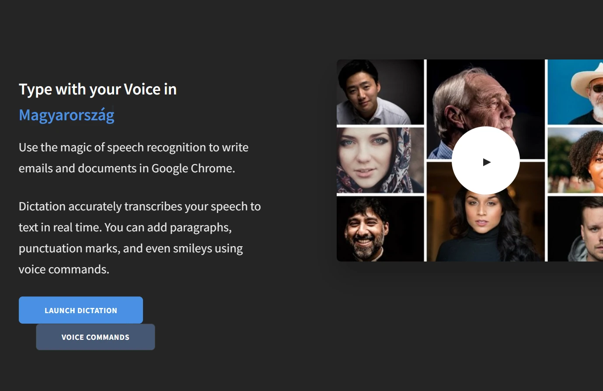Play the video with the white play button
This screenshot has height=391, width=603.
click(485, 161)
